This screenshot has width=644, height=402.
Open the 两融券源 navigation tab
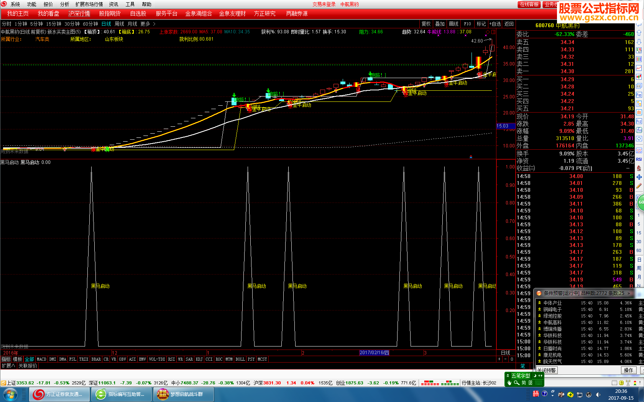point(297,13)
